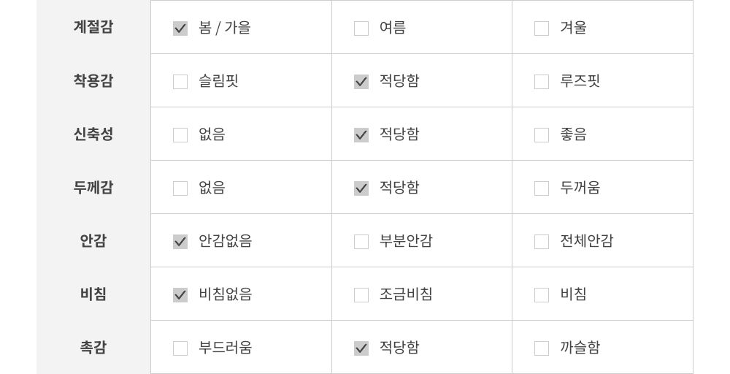Tick the 슬림핏 checkbox
Viewport: 730px width, 374px height.
[x=180, y=82]
